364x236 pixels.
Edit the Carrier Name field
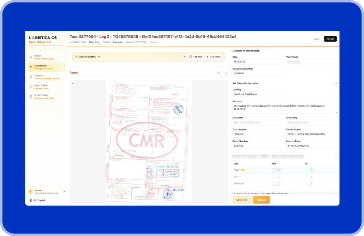pos(312,134)
